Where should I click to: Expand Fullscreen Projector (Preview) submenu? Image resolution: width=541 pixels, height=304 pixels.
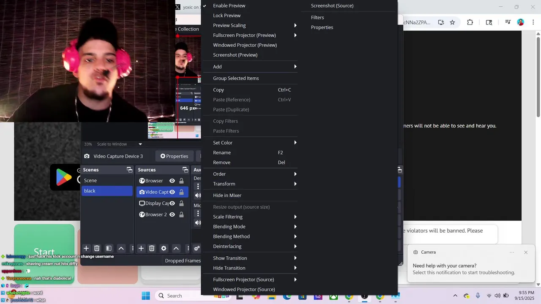250,35
